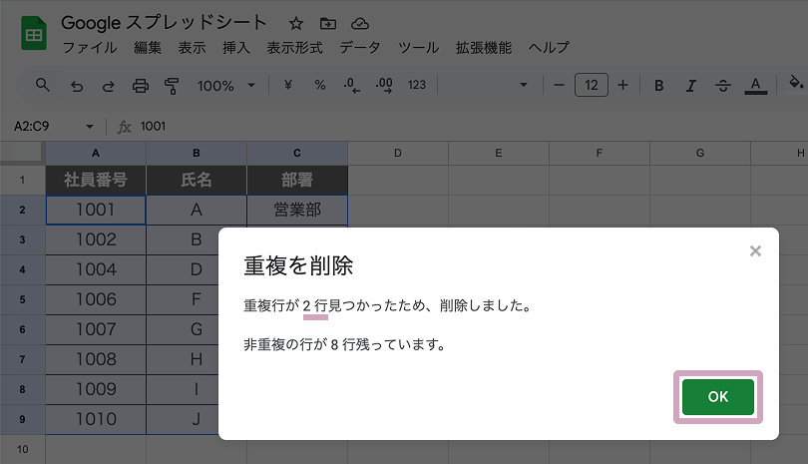Increase decimal places

(x=384, y=86)
